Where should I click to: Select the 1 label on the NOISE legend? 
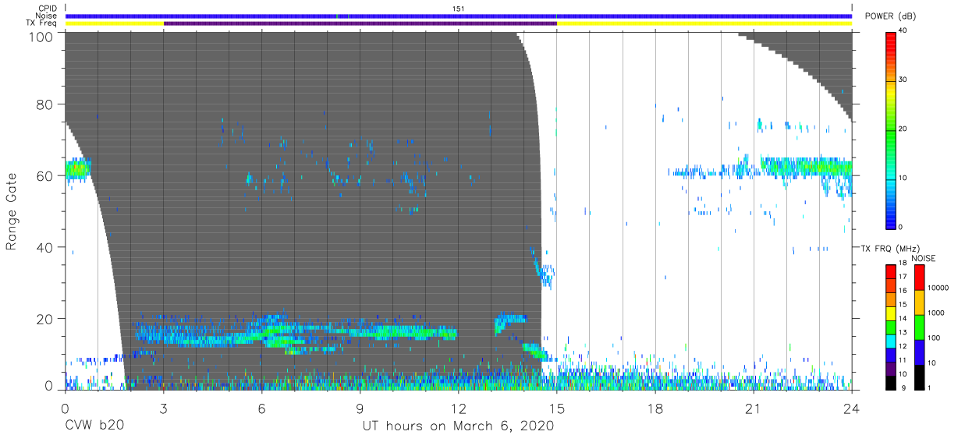(930, 387)
